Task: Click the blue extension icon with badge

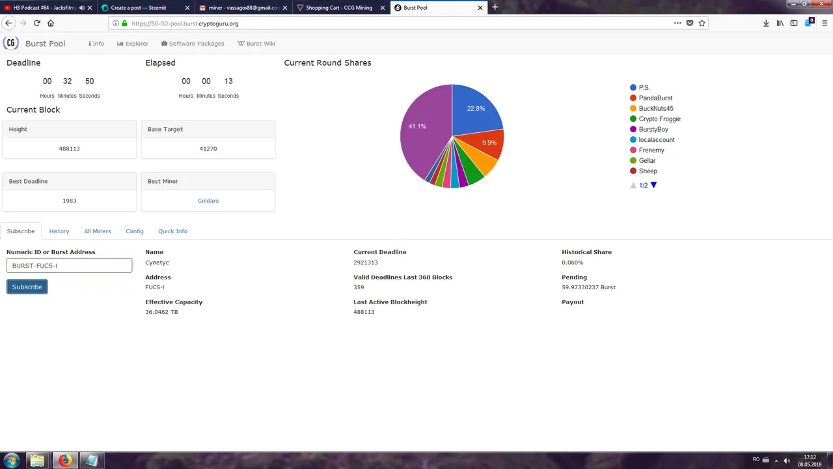Action: [809, 22]
